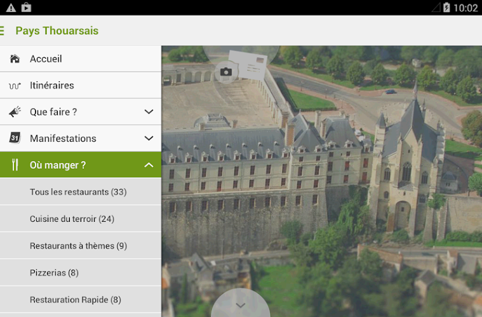The height and width of the screenshot is (317, 482).
Task: Tap the Itinéraires route icon
Action: (x=15, y=86)
